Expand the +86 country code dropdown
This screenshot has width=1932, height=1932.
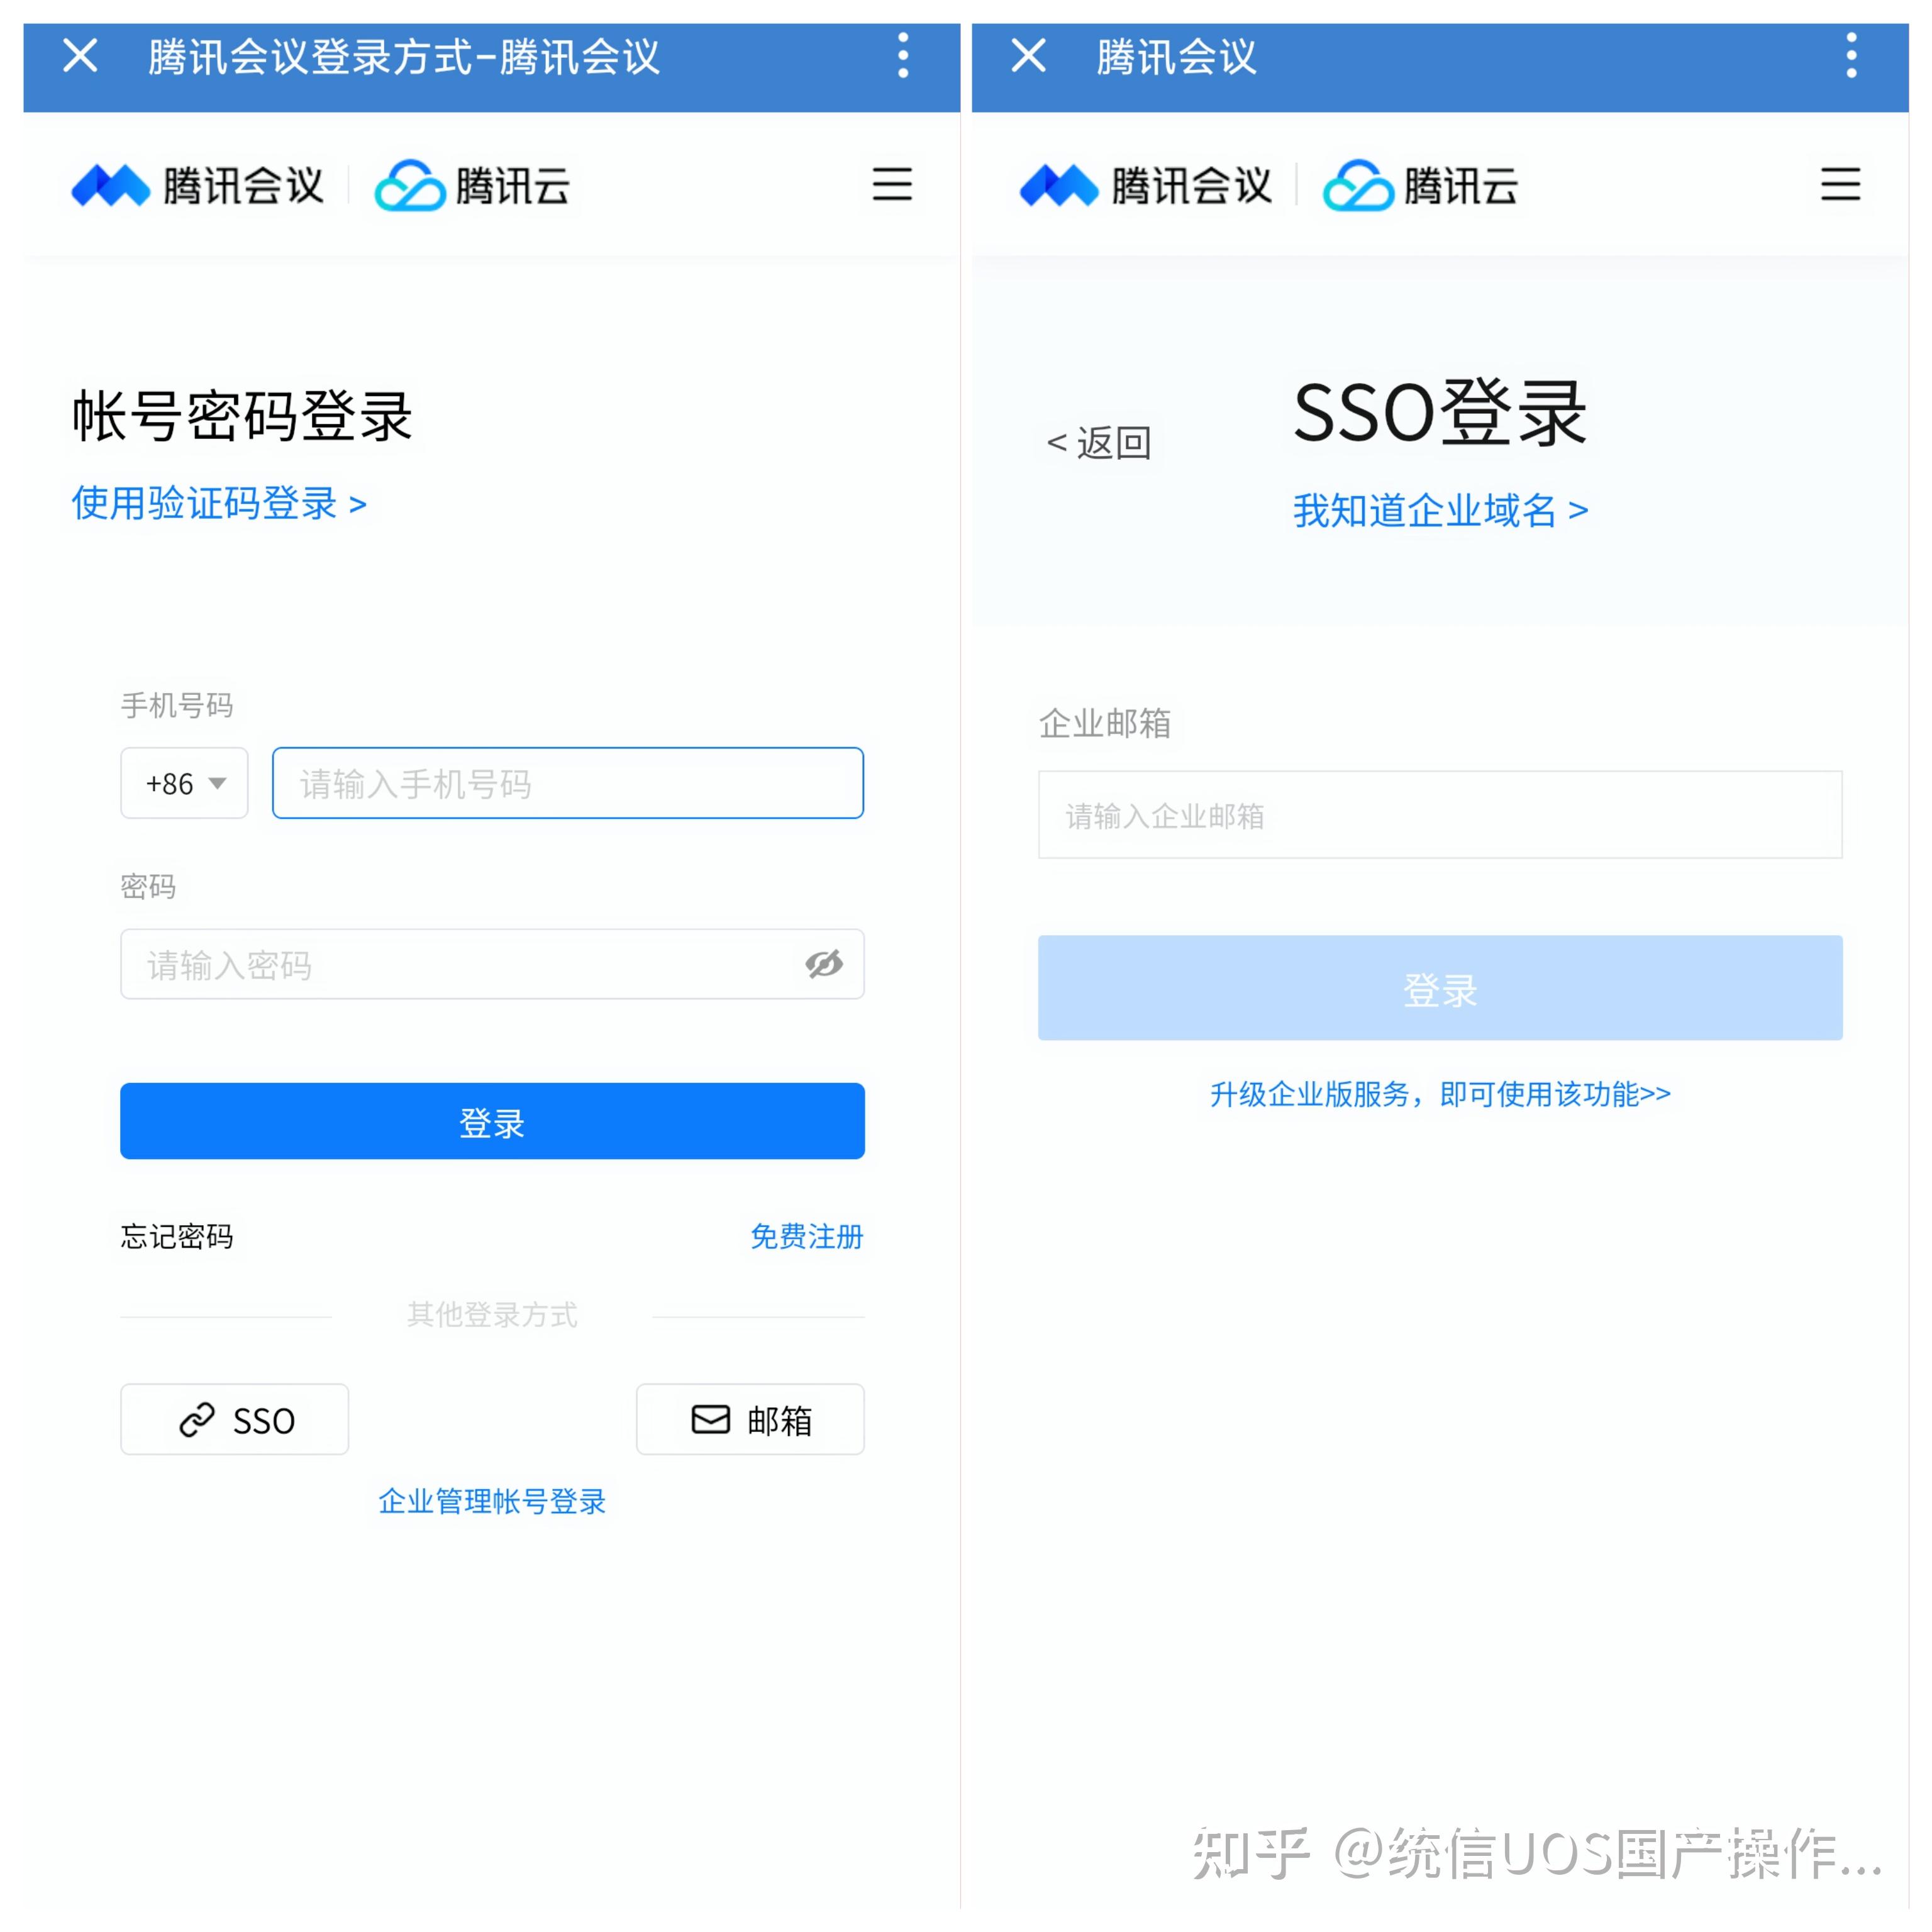click(x=184, y=783)
